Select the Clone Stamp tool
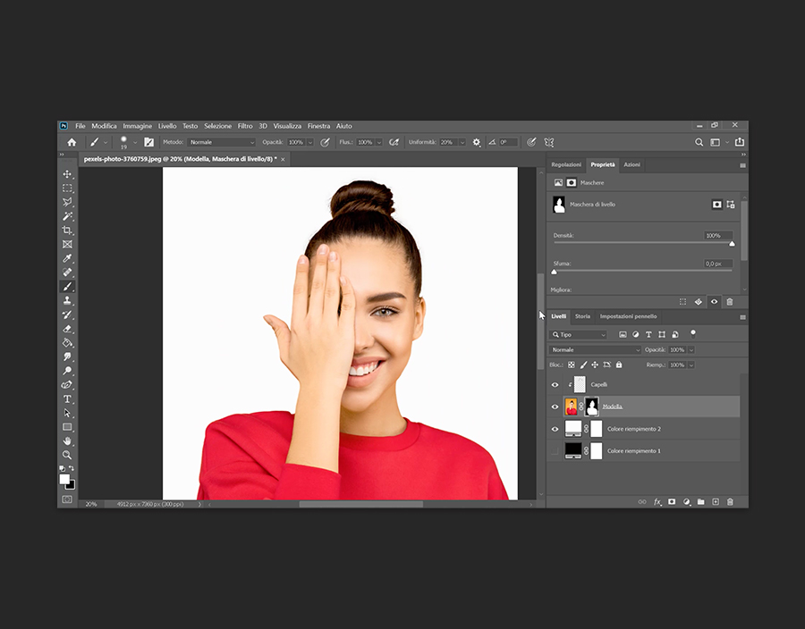 (x=67, y=300)
